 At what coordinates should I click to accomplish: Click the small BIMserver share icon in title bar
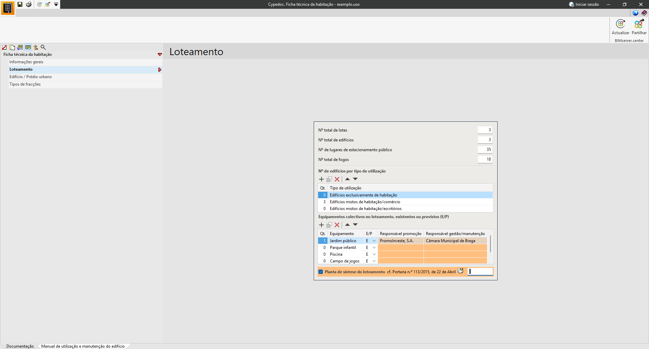48,4
